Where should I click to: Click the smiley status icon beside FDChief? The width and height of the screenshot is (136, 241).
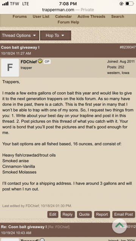point(40,61)
